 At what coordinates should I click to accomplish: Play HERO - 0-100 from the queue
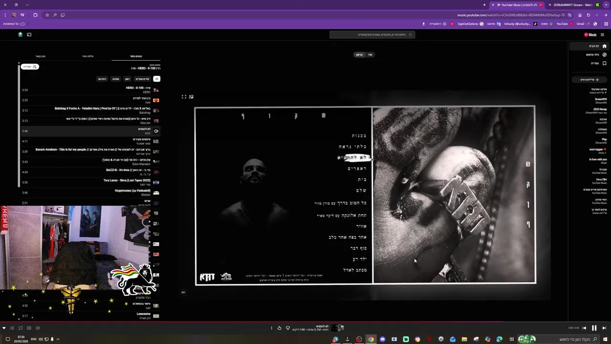coord(90,90)
